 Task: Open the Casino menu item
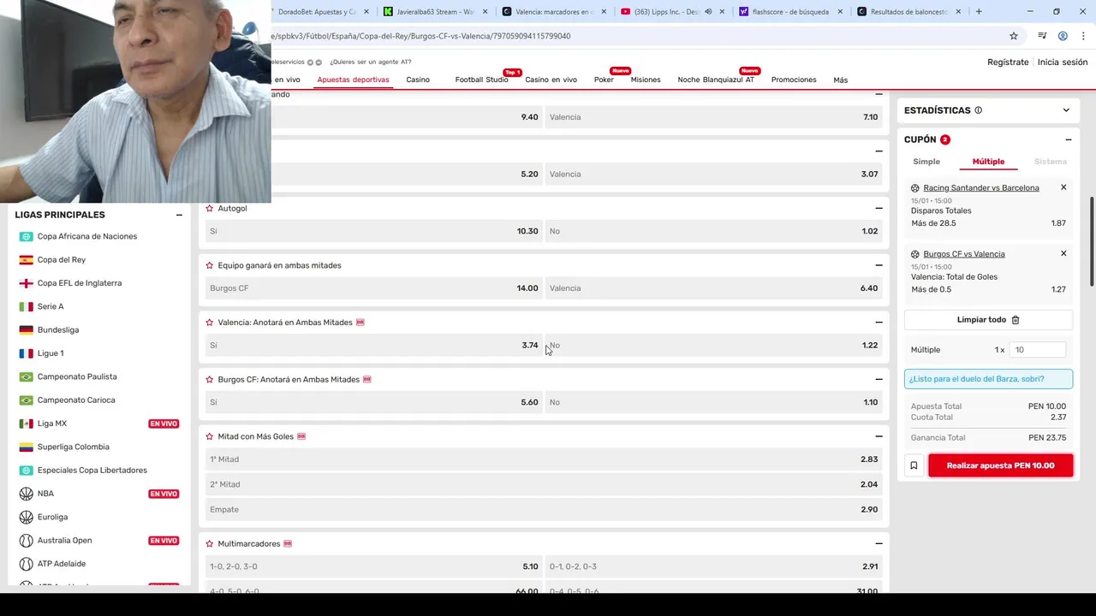click(418, 80)
